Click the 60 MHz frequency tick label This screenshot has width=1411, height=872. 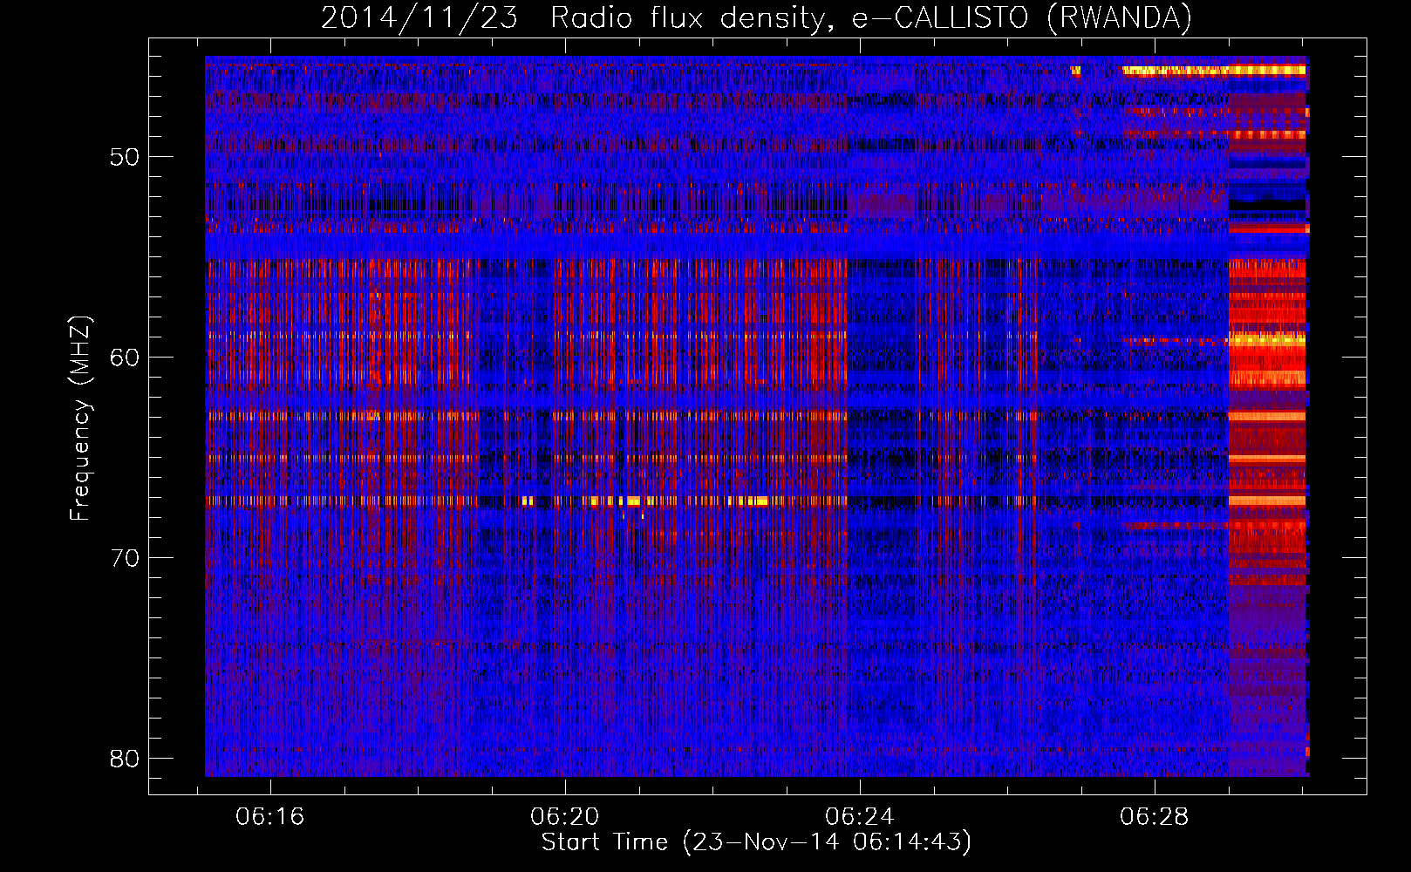pos(125,358)
